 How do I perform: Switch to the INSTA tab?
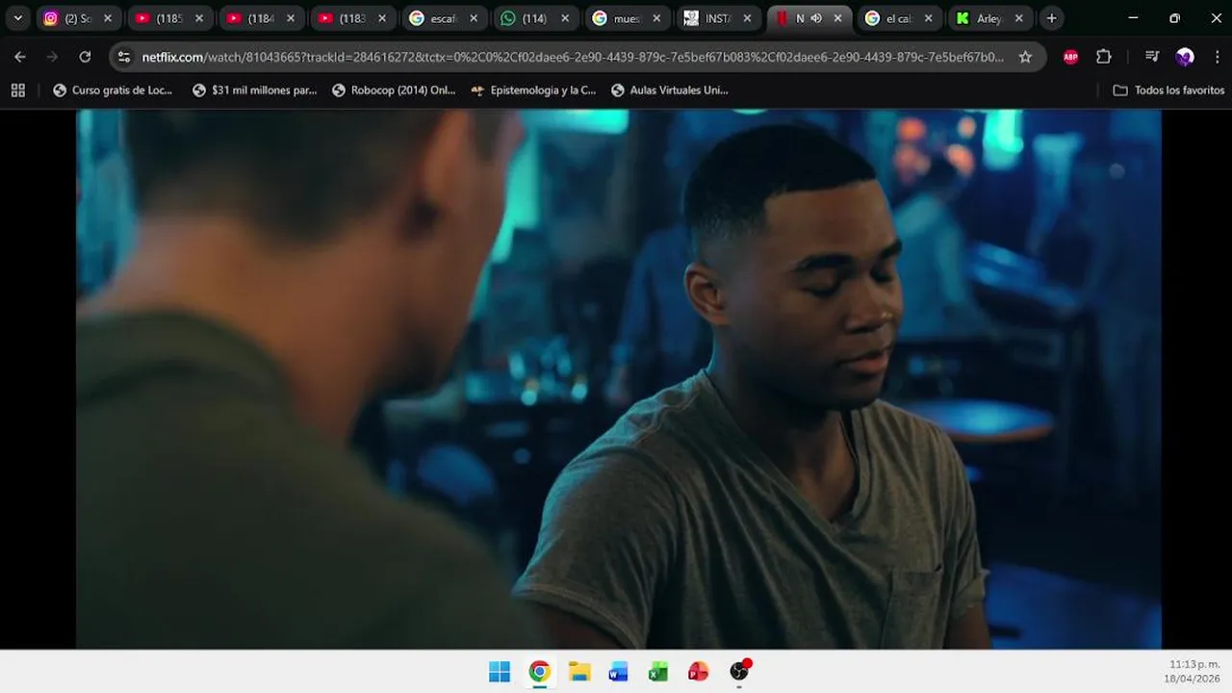(717, 18)
